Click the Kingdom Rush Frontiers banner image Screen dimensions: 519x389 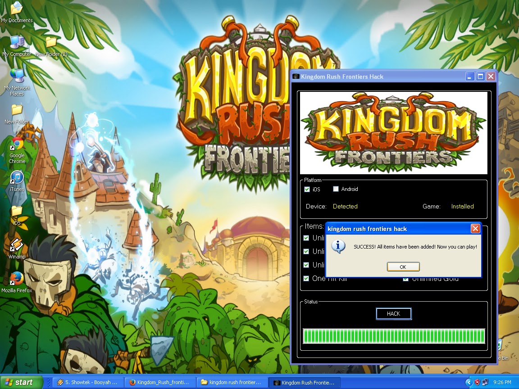(394, 133)
